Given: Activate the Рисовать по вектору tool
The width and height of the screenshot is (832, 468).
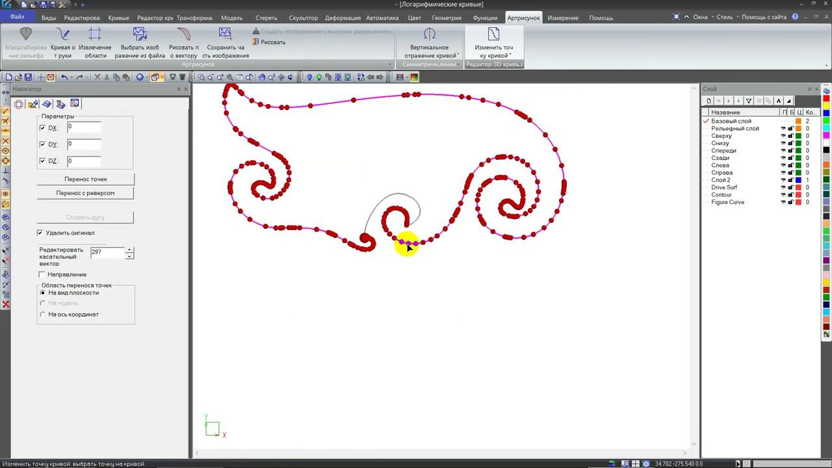Looking at the screenshot, I should (183, 43).
